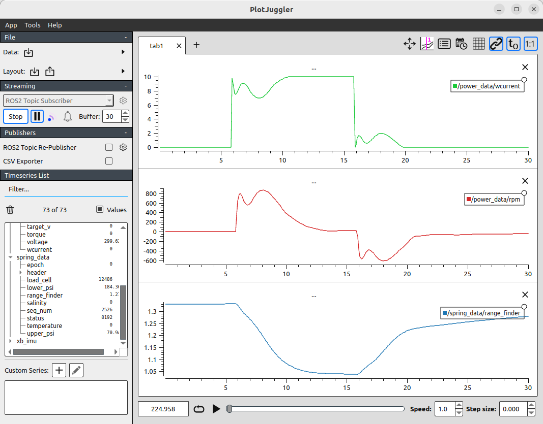Click the trash icon to delete timeseries
The width and height of the screenshot is (543, 424).
[10, 210]
